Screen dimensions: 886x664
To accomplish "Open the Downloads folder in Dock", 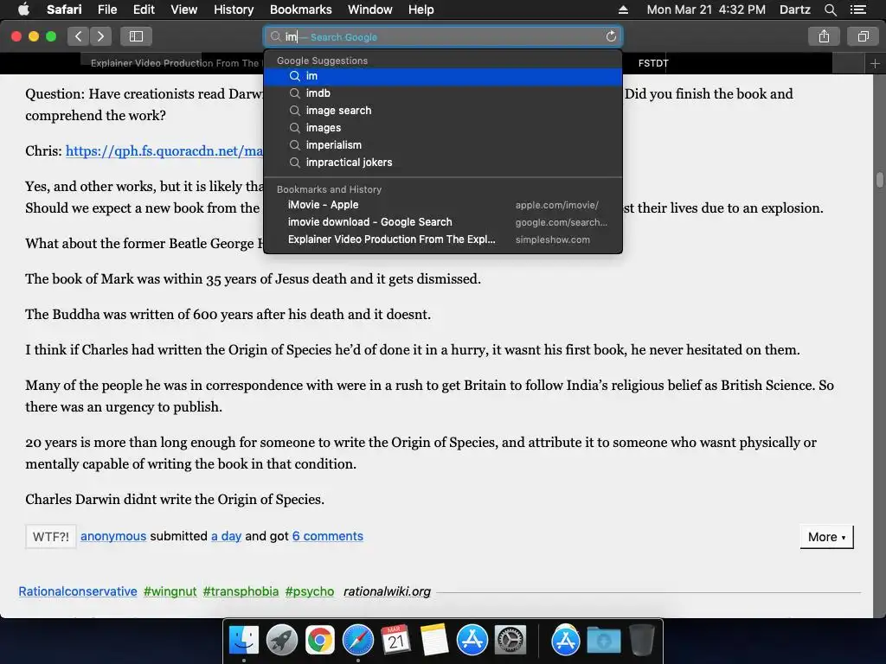I will [x=603, y=641].
